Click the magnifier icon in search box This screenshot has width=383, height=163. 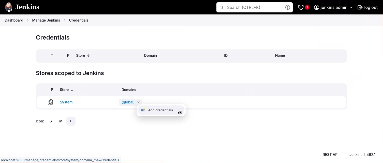(222, 7)
